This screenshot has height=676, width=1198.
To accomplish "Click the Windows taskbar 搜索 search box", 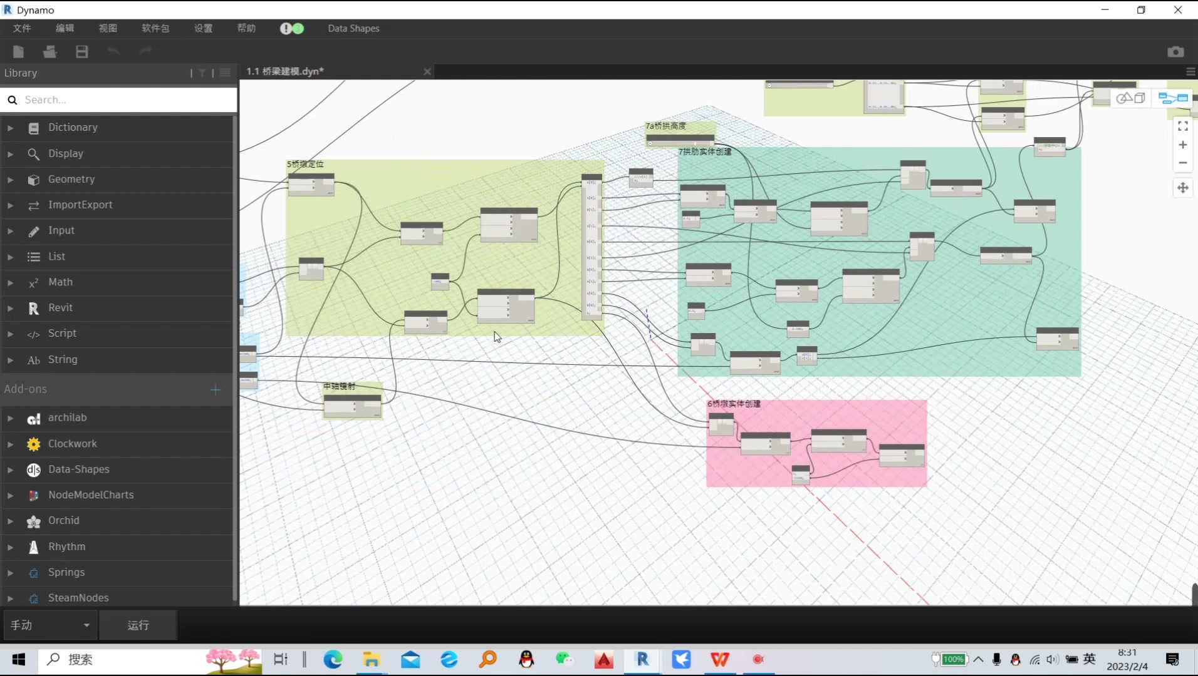I will click(149, 660).
